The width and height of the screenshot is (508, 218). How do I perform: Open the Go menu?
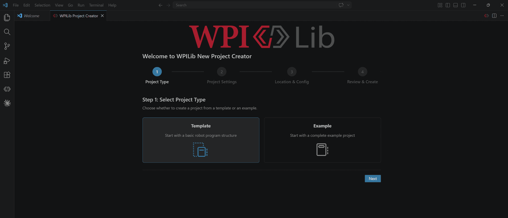[x=70, y=5]
